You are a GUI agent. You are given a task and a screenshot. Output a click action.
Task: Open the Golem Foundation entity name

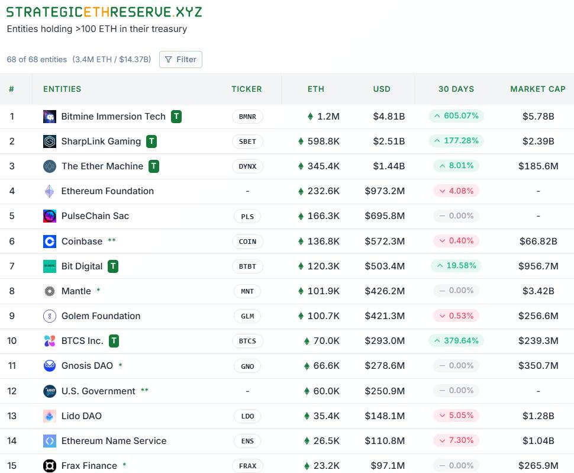pos(101,316)
